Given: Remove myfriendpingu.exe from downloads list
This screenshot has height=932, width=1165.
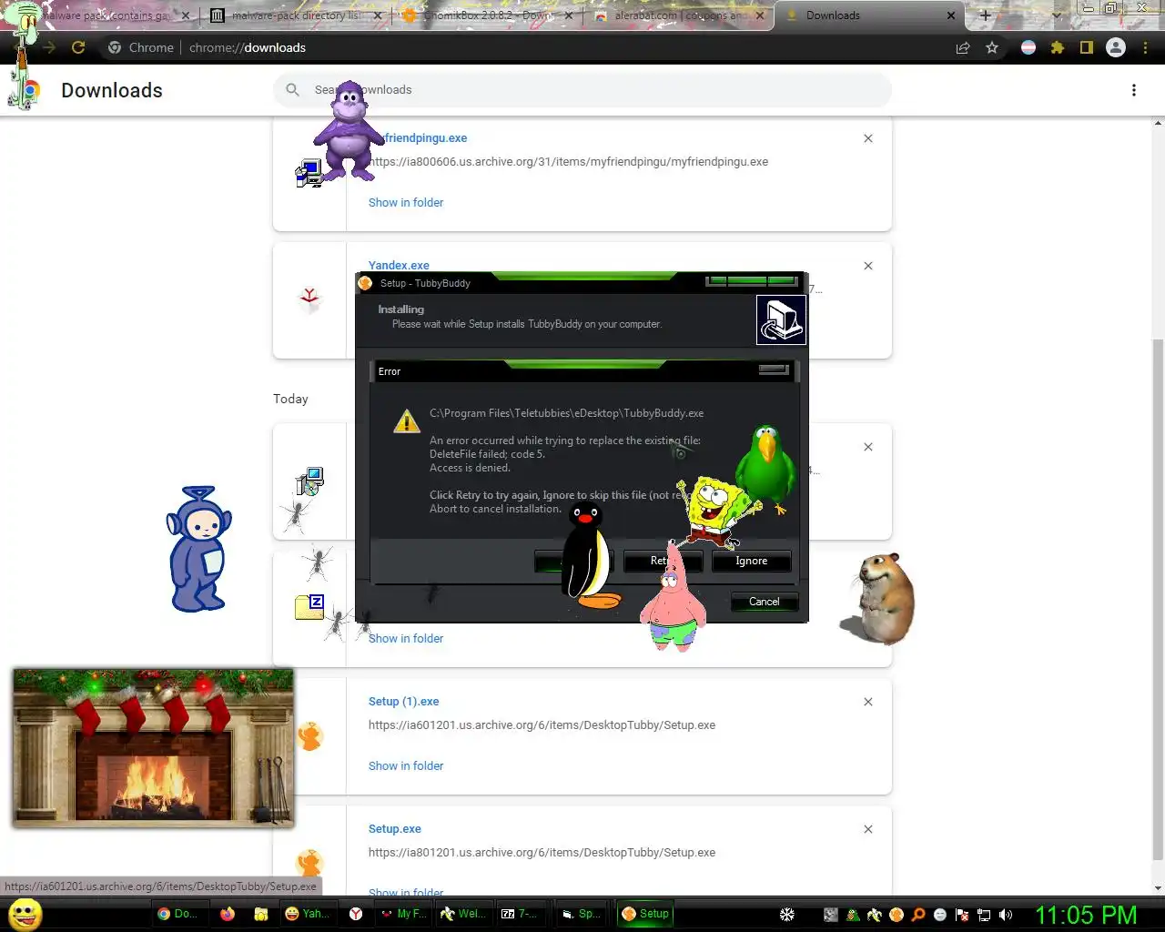Looking at the screenshot, I should 868,138.
